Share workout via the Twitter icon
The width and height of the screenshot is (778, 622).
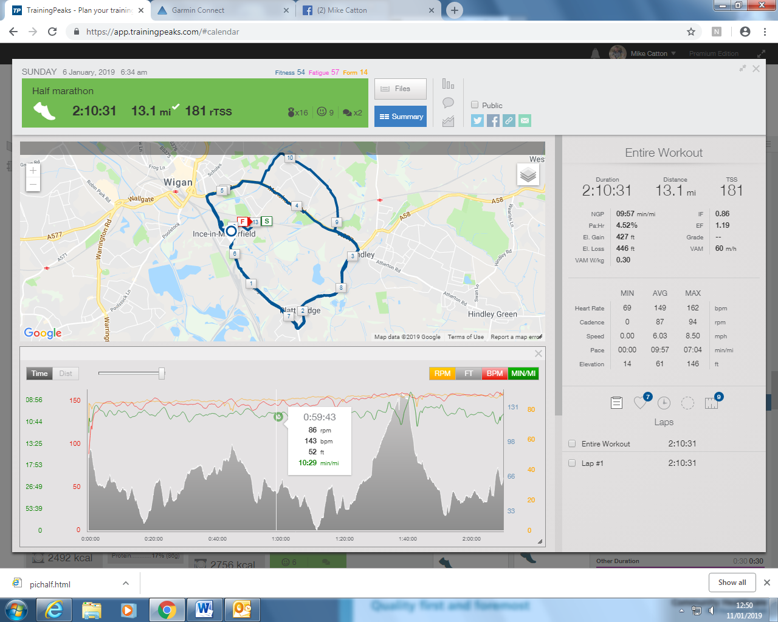click(477, 120)
